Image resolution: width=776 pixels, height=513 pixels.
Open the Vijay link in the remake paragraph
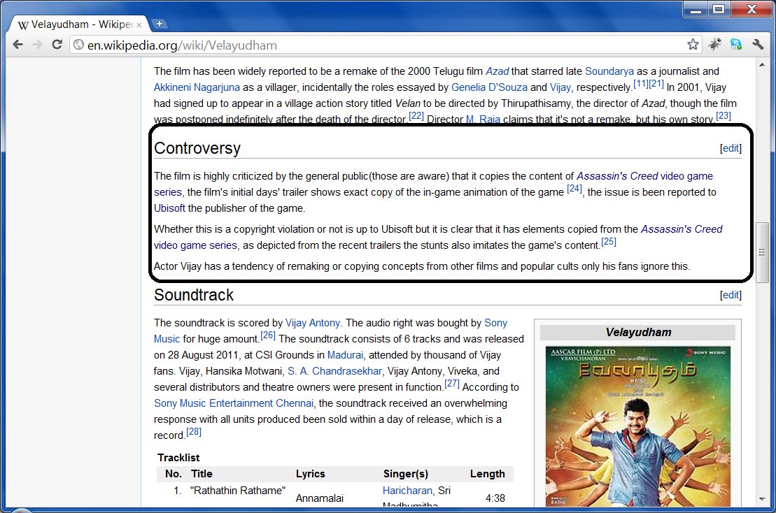tap(560, 87)
